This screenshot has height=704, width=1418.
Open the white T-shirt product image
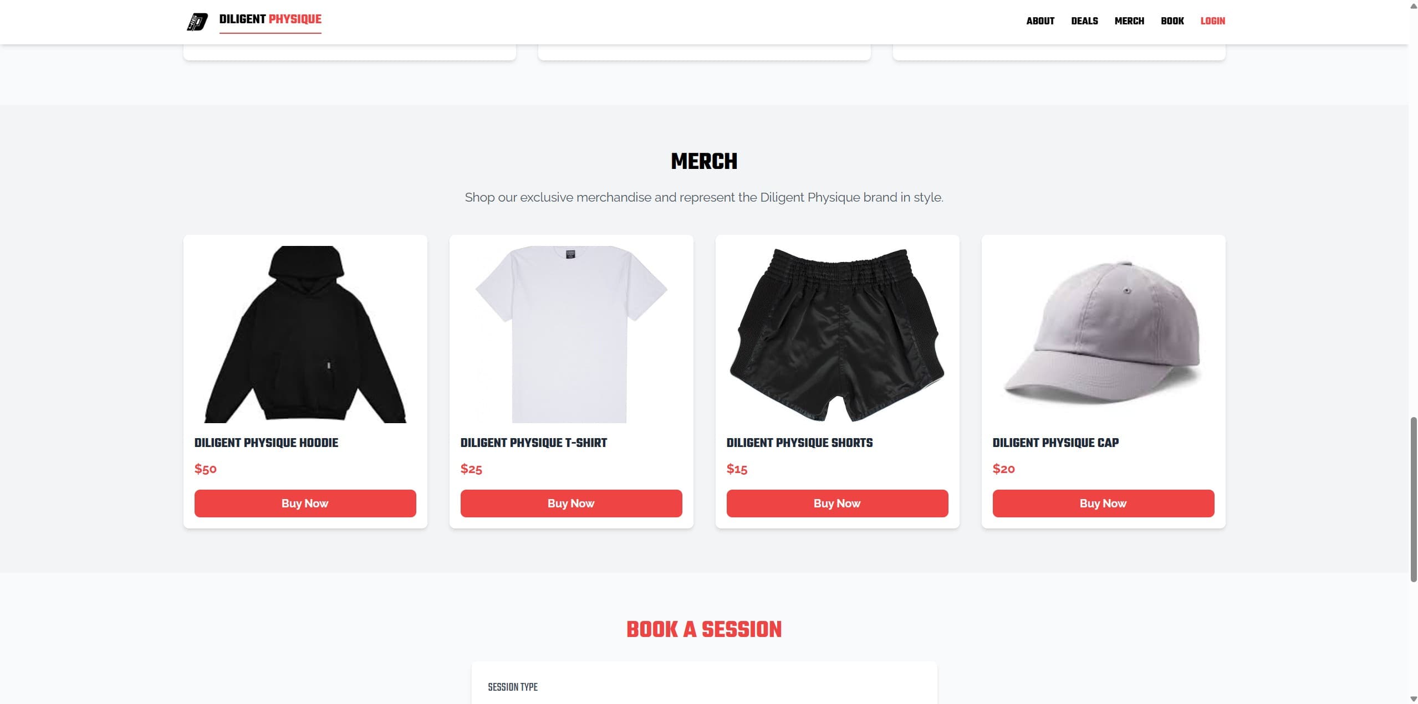click(571, 334)
